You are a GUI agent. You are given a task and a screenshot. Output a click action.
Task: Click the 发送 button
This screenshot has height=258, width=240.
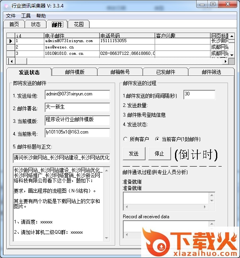pyautogui.click(x=134, y=153)
